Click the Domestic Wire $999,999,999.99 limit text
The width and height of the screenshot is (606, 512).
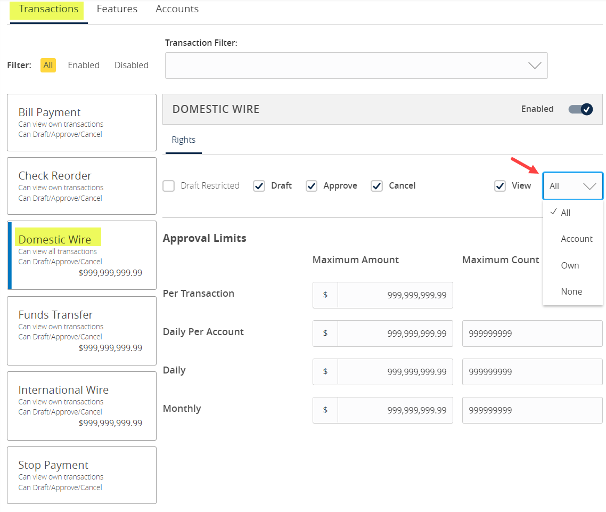click(110, 273)
